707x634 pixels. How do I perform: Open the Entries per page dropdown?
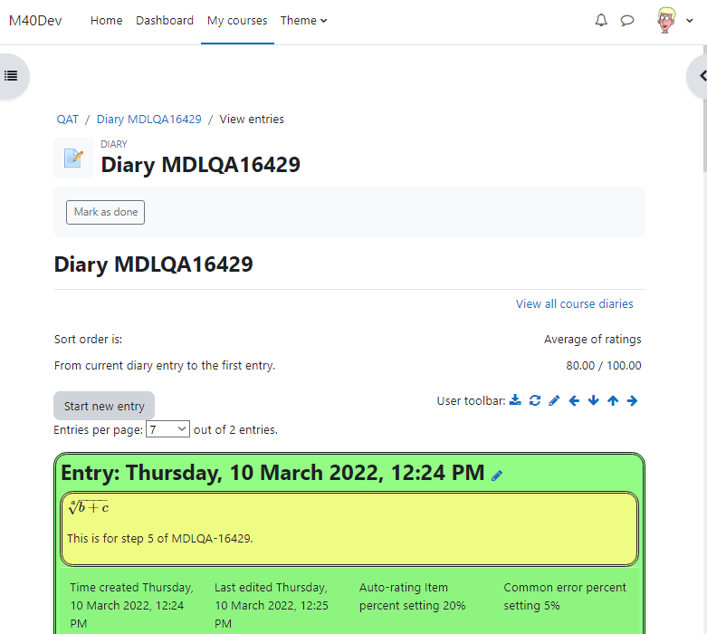coord(167,429)
